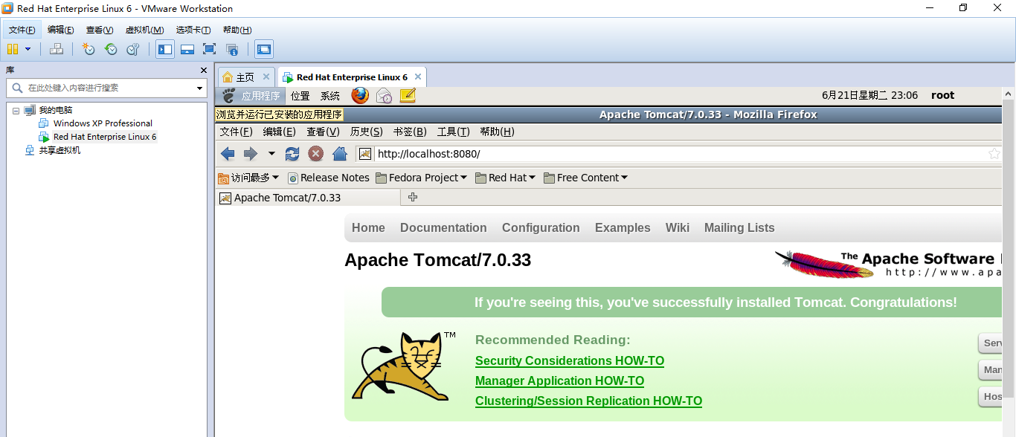This screenshot has width=1016, height=437.
Task: Open Firefox navigation history dropdown
Action: tap(271, 154)
